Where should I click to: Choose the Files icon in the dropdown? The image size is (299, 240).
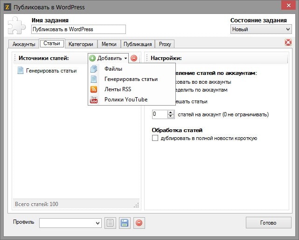click(x=94, y=69)
